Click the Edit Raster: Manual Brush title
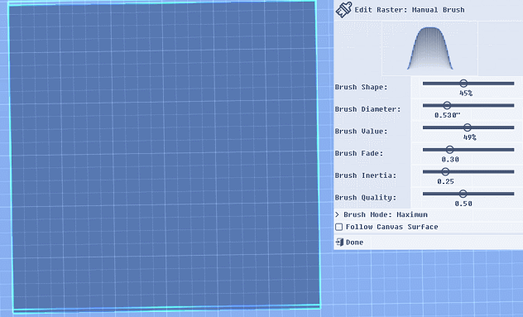Screen dimensions: 523x317 point(410,10)
